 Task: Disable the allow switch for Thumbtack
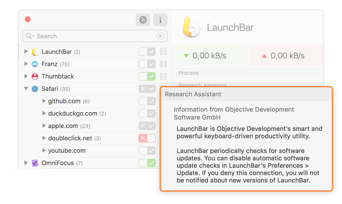pos(147,76)
